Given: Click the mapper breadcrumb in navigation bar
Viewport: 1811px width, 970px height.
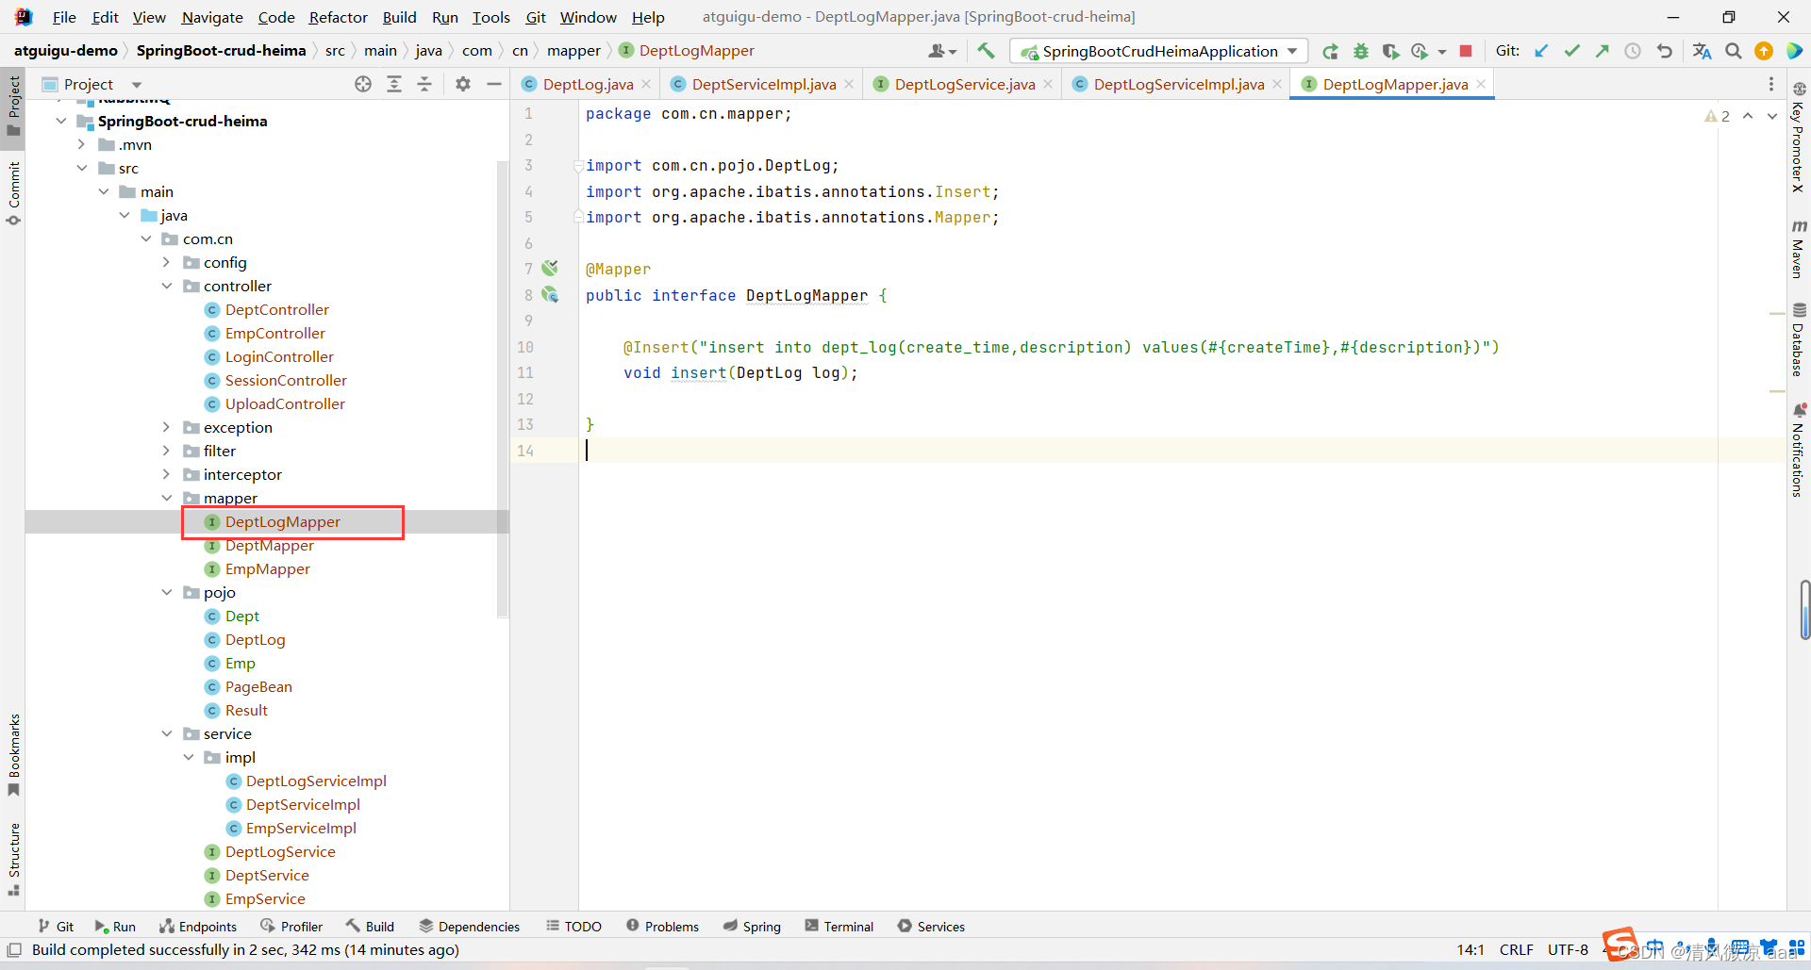Looking at the screenshot, I should click(573, 51).
